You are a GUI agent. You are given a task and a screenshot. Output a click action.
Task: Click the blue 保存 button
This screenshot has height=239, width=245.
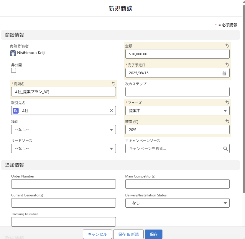pos(154,234)
